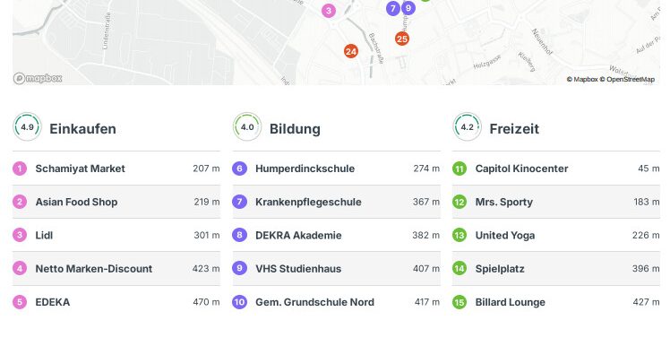Click the Bildung 4.0 score badge
Image resolution: width=670 pixels, height=346 pixels.
coord(247,127)
